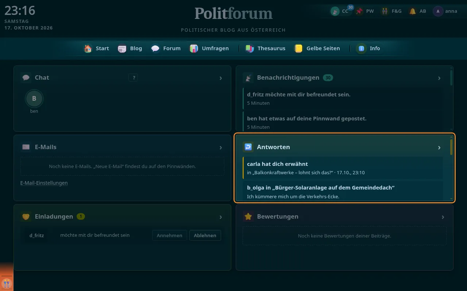Image resolution: width=467 pixels, height=291 pixels.
Task: Expand the Benachrichtigungen panel chevron
Action: 439,78
